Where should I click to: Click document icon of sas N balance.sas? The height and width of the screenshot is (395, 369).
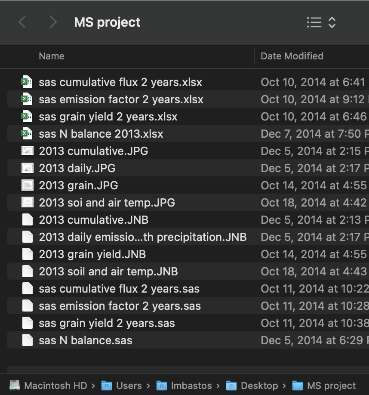27,340
